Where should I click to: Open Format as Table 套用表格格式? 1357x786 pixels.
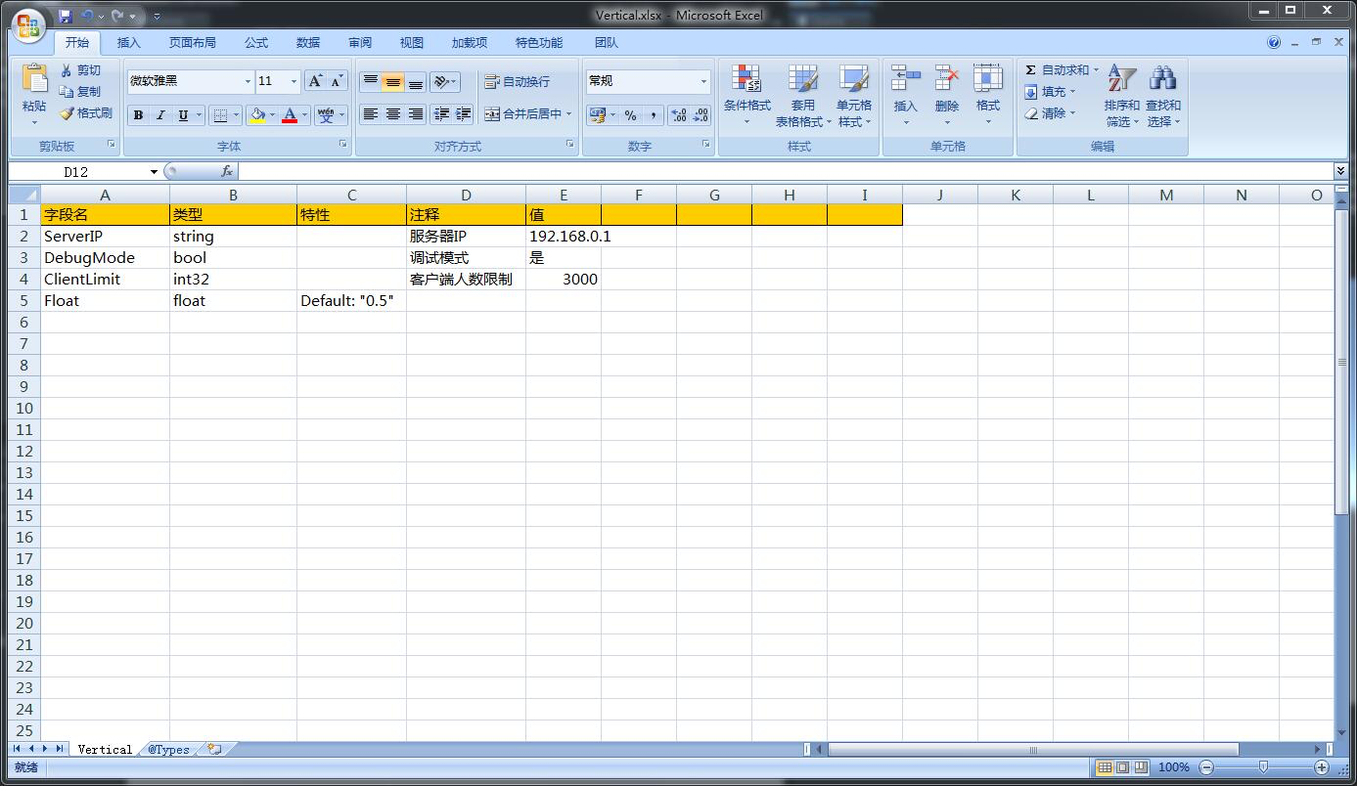coord(803,96)
